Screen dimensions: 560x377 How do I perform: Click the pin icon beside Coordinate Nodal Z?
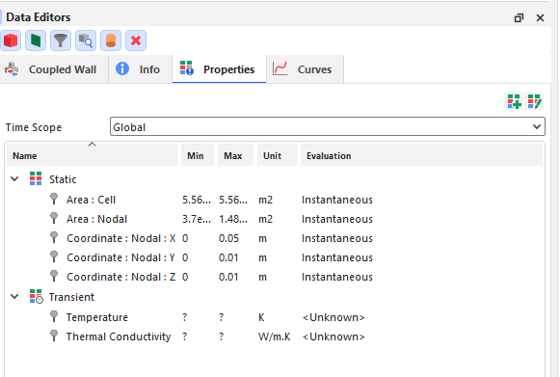pyautogui.click(x=54, y=276)
